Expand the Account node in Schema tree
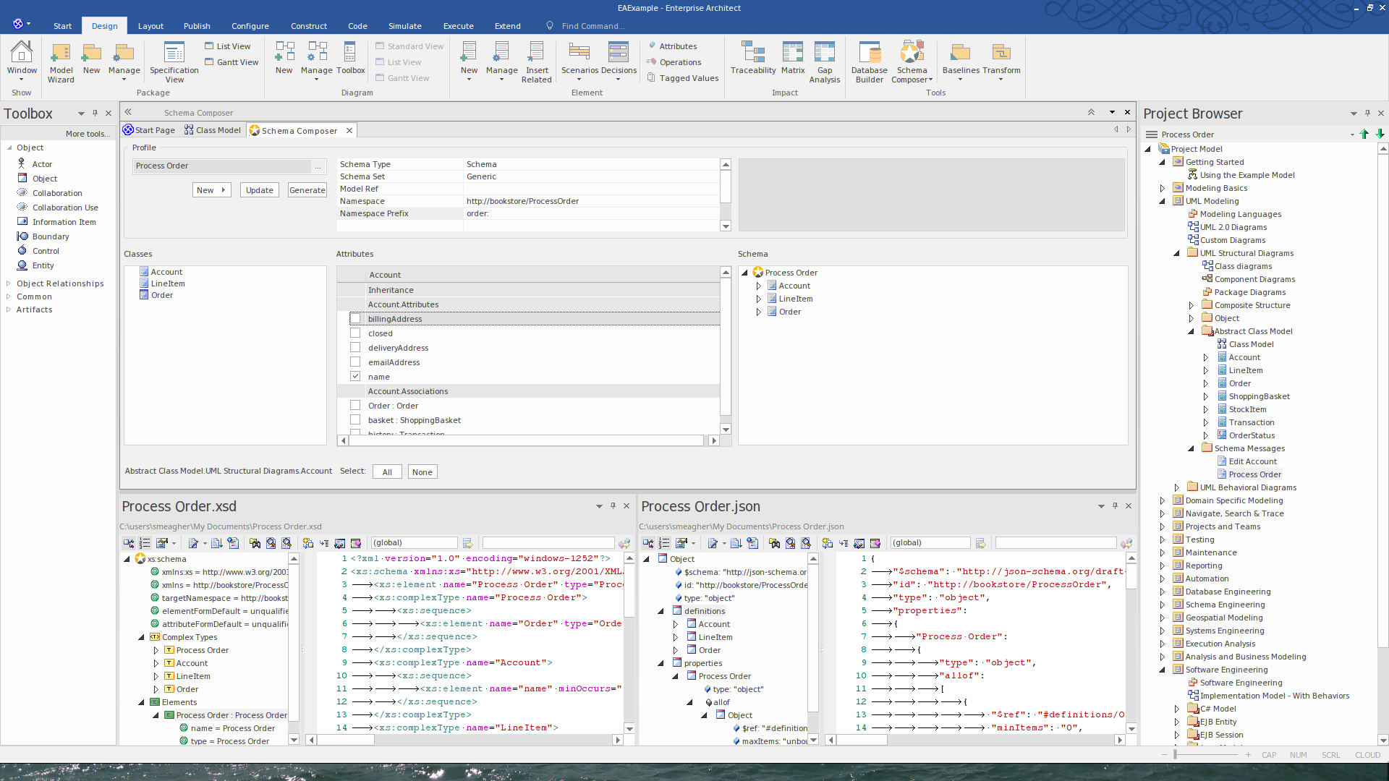This screenshot has height=781, width=1389. coord(758,286)
